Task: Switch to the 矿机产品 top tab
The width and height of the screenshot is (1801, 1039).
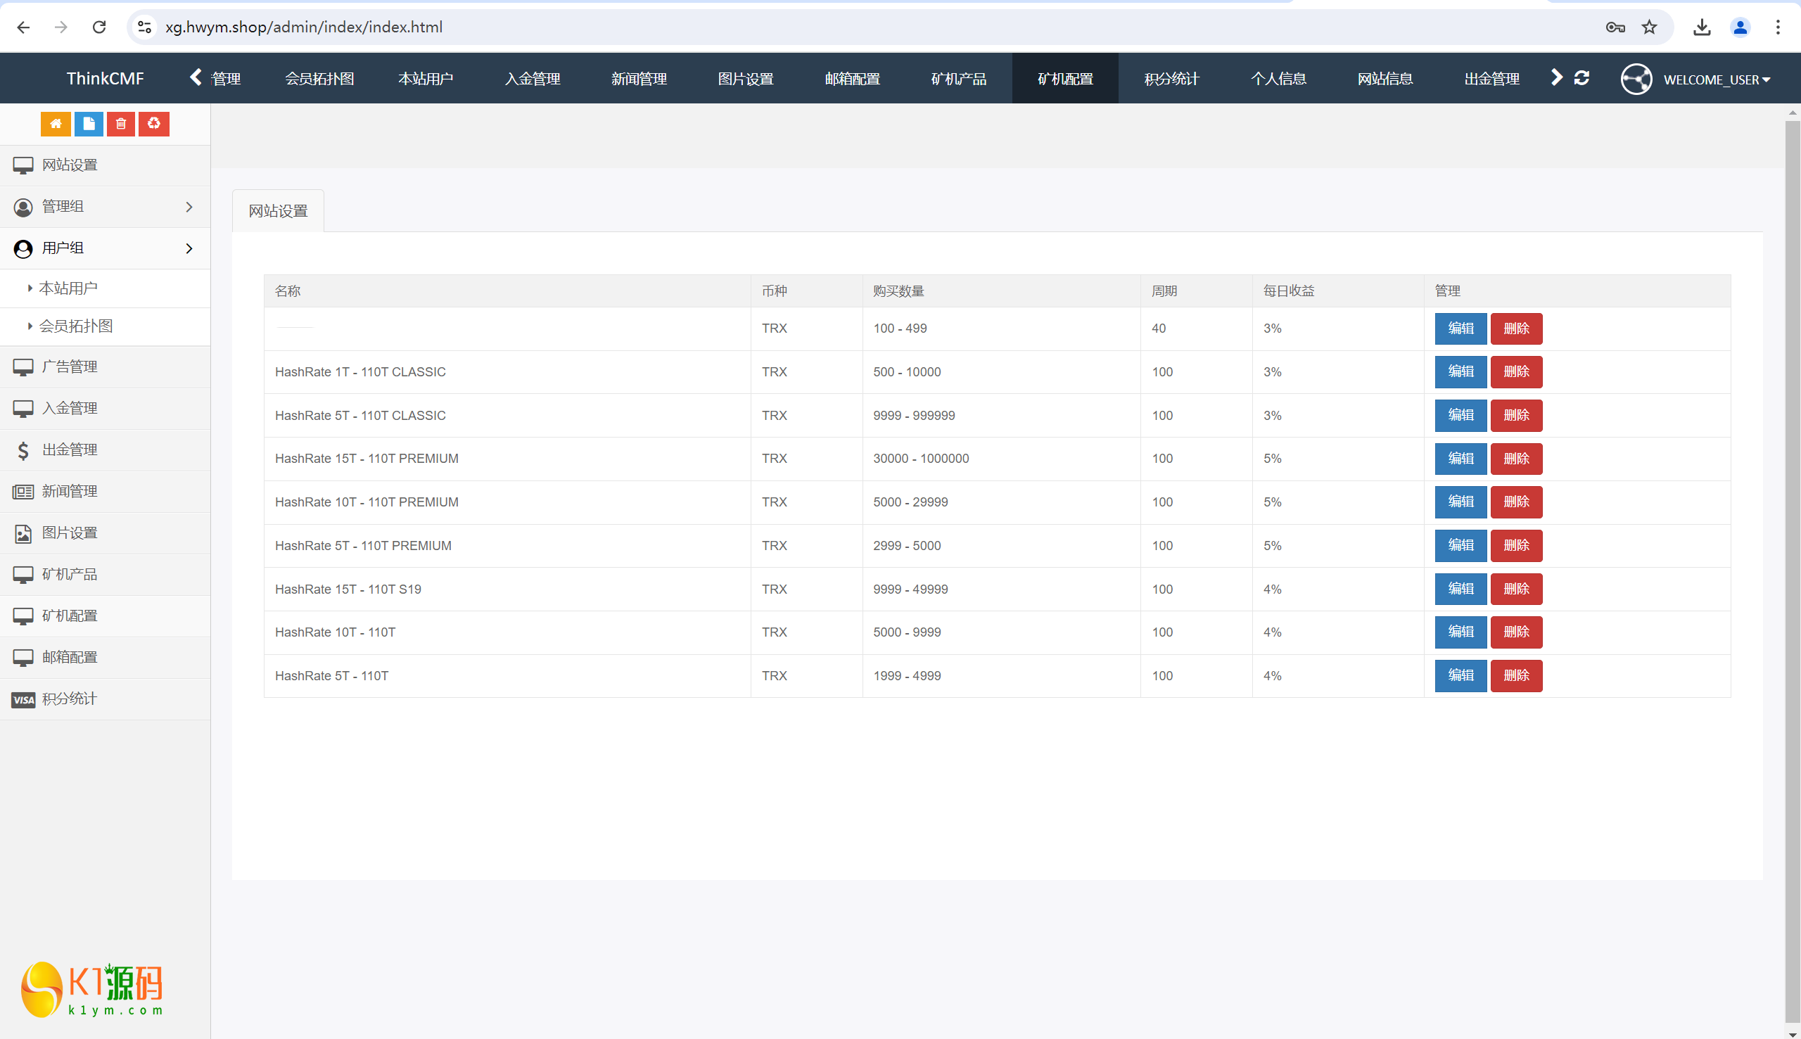Action: [x=958, y=79]
